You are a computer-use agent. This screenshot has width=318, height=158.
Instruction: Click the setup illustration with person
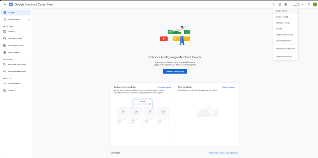[x=175, y=35]
